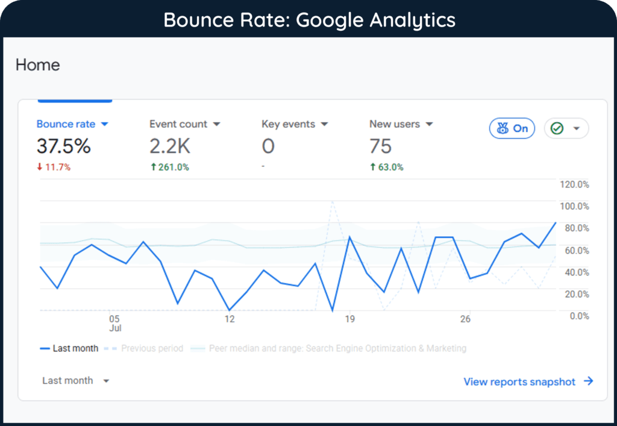Click the 11.7% decrease indicator
The image size is (617, 426).
[54, 167]
